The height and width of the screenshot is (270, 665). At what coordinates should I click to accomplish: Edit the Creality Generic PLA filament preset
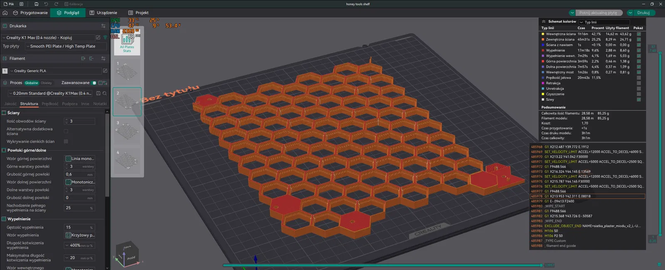pos(105,71)
